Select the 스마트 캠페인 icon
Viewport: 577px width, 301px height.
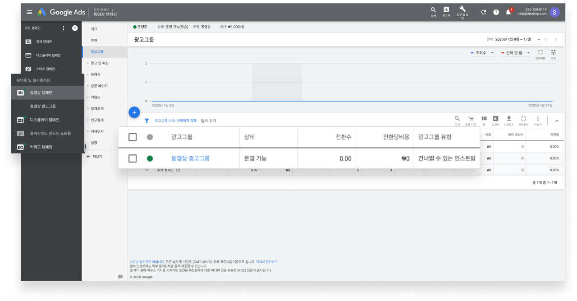point(28,69)
